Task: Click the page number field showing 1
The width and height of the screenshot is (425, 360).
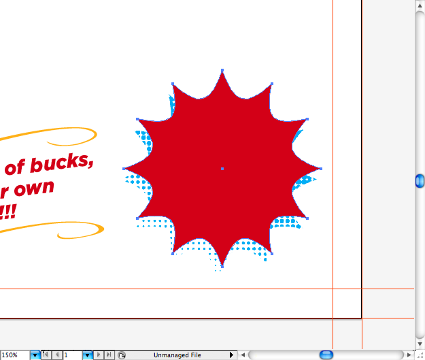Action: [73, 355]
